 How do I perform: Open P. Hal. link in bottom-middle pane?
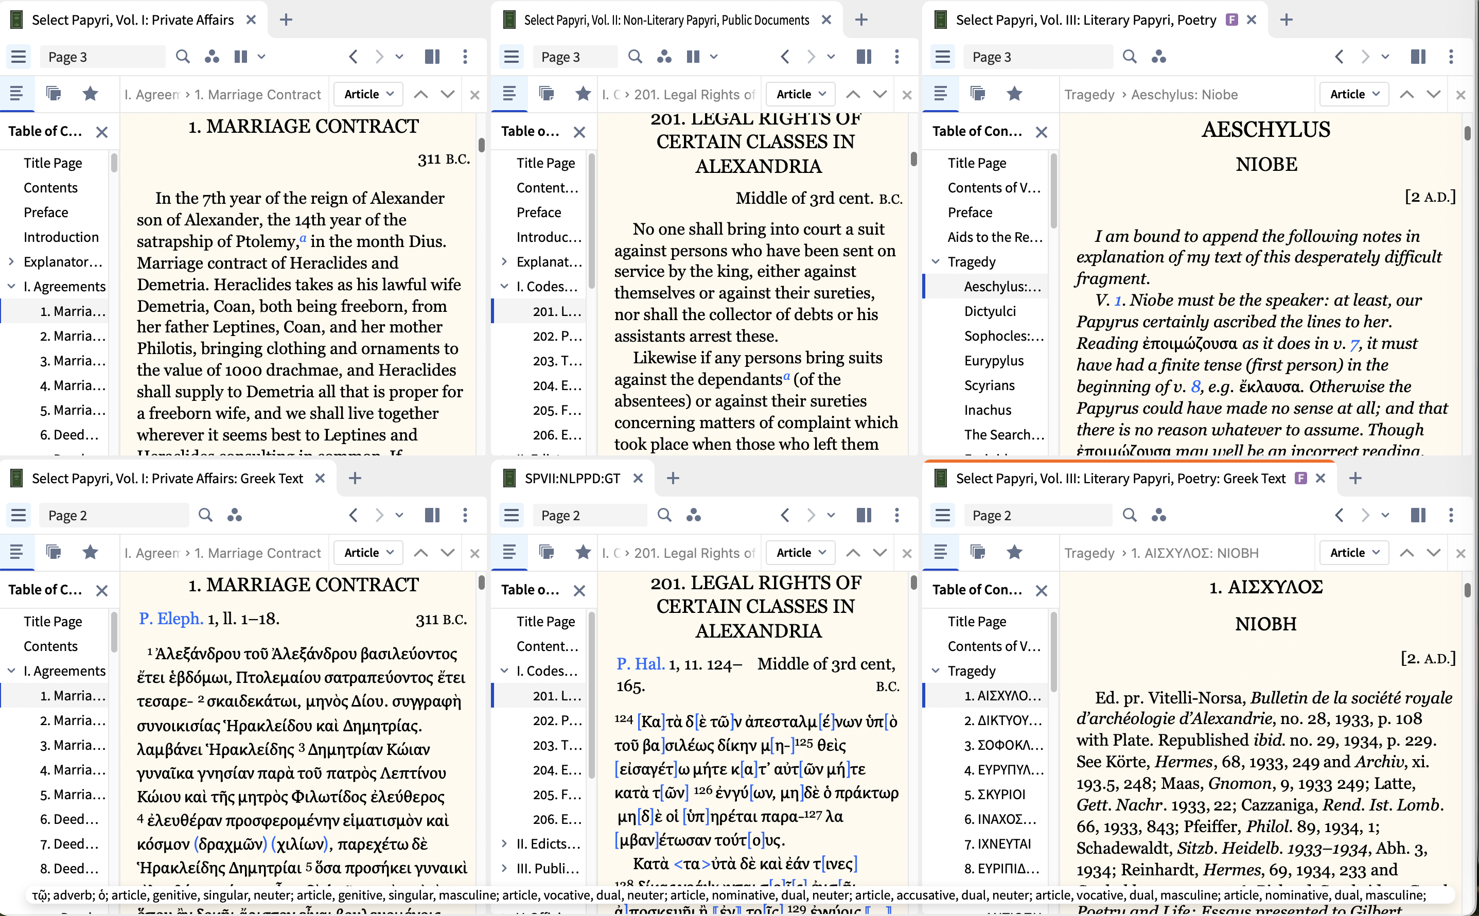coord(640,664)
